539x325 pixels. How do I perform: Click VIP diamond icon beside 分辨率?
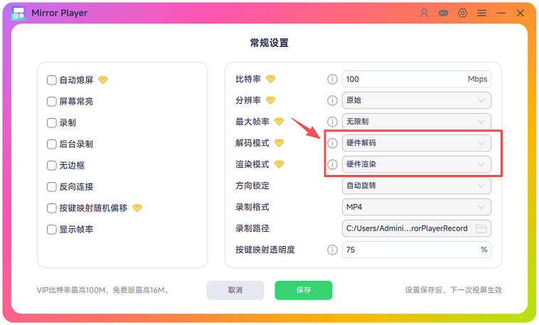[x=270, y=100]
